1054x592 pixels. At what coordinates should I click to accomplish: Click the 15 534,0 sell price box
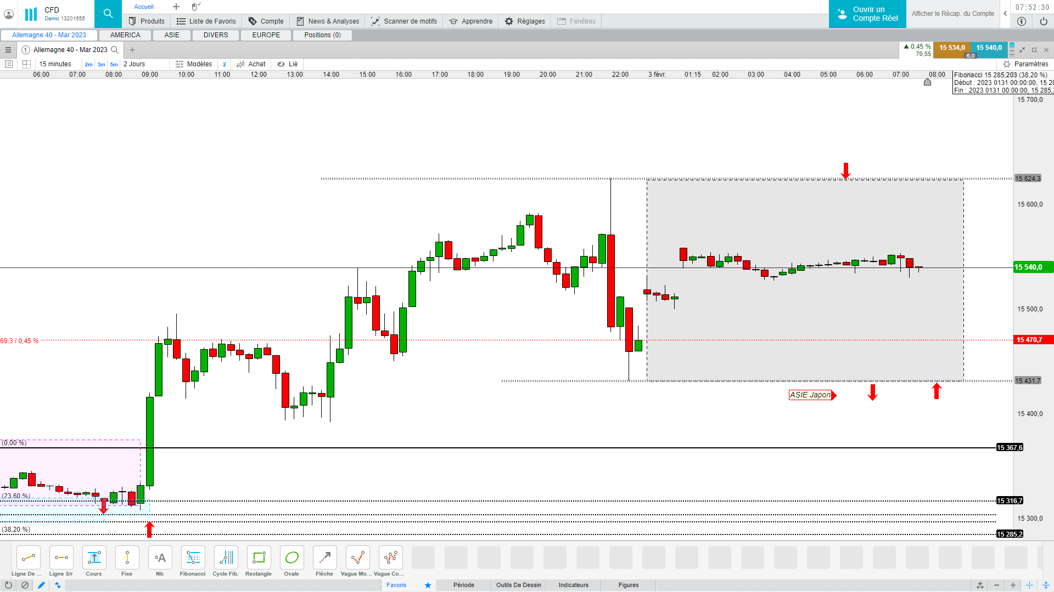pyautogui.click(x=951, y=48)
